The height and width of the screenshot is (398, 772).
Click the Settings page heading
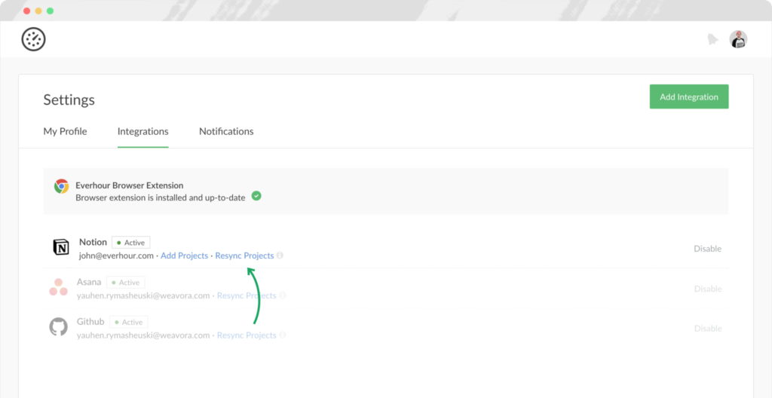click(x=69, y=100)
